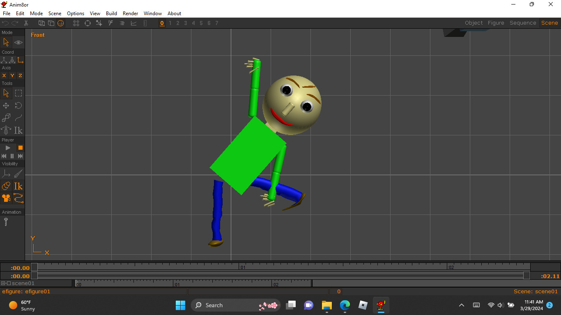
Task: Select the Move tool in the Tools panel
Action: (x=6, y=105)
